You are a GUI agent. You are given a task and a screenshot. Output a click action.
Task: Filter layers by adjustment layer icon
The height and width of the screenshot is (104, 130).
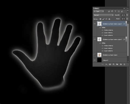point(112,11)
